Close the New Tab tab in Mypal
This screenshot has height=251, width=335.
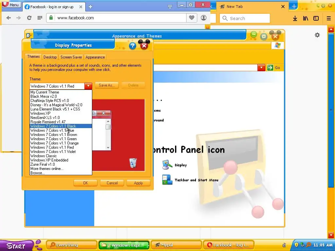[283, 7]
